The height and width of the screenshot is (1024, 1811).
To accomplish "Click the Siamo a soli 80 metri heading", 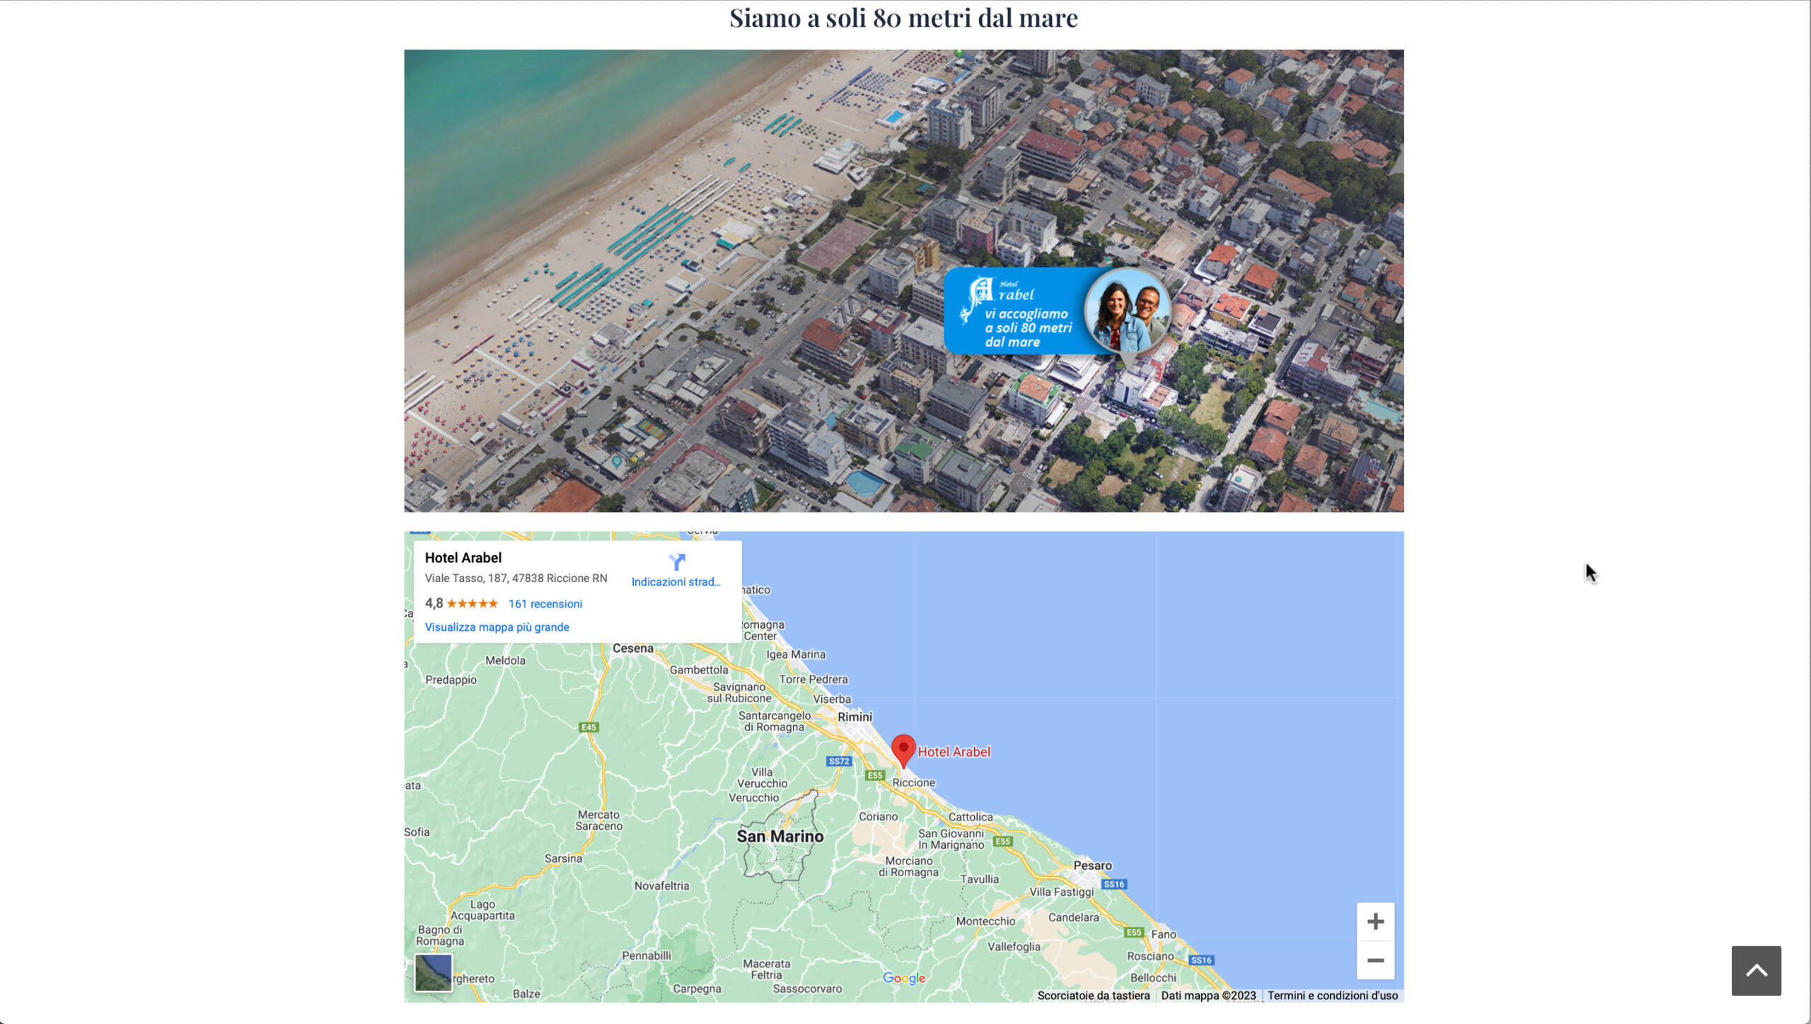I will [x=903, y=18].
